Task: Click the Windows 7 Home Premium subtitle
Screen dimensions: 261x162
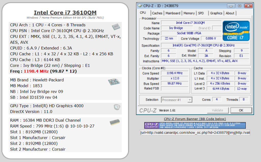Action: coord(65,18)
